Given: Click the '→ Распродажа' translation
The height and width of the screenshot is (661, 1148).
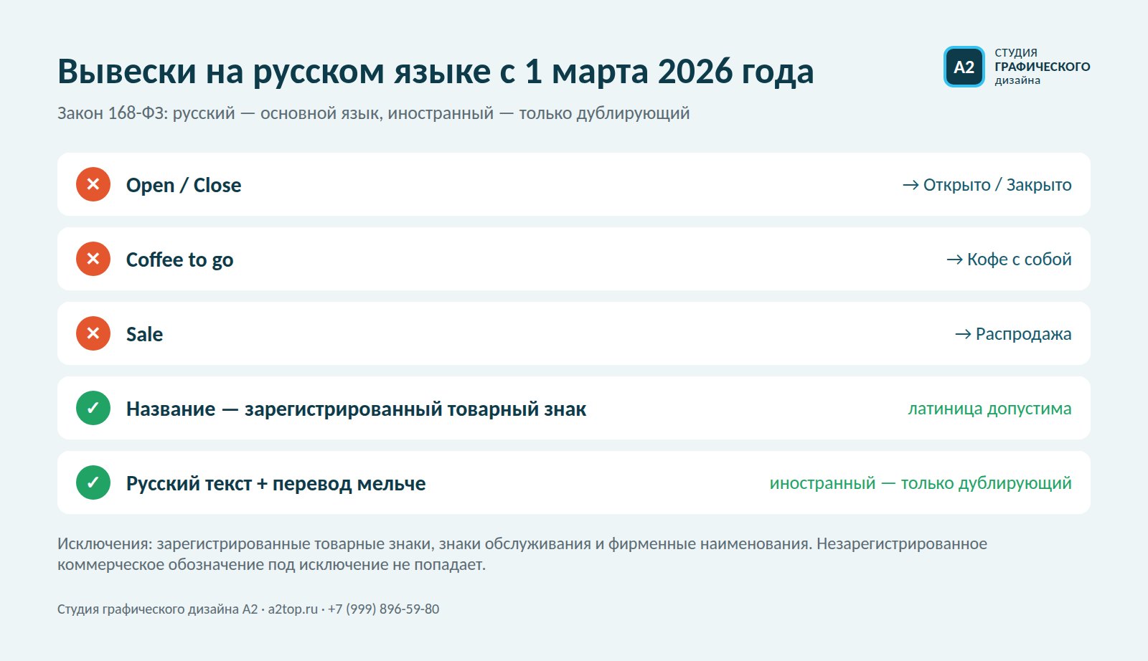Looking at the screenshot, I should (x=1013, y=334).
